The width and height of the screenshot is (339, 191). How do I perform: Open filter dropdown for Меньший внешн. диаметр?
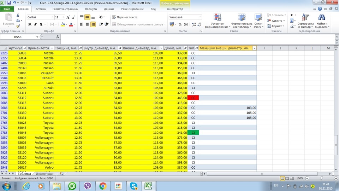[255, 48]
